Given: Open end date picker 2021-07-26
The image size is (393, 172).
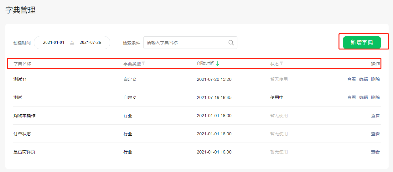Looking at the screenshot, I should coord(90,43).
